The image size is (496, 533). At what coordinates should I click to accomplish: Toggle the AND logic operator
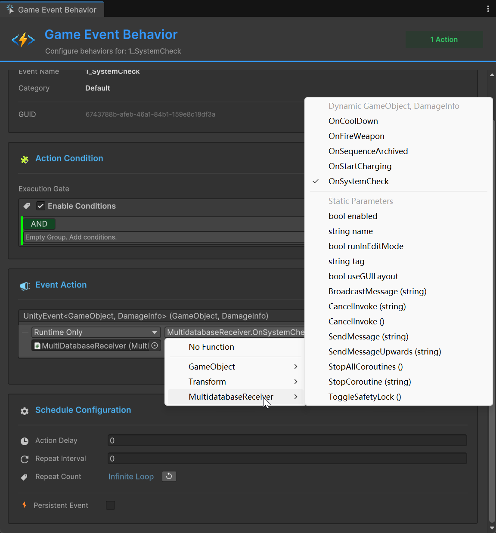pyautogui.click(x=39, y=224)
